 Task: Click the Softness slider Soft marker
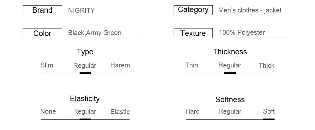269,120
